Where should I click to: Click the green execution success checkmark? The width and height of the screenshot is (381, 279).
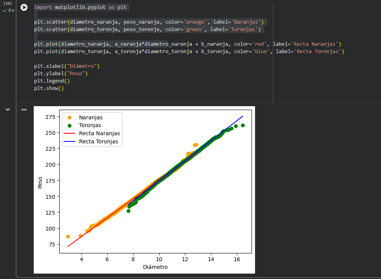tap(5, 10)
